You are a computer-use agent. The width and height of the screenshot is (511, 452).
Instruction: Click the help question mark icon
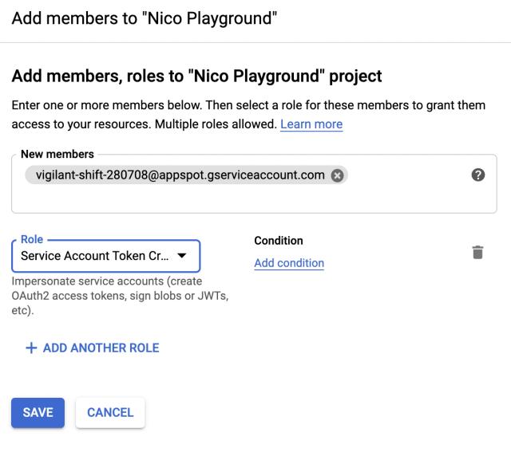[x=477, y=176]
